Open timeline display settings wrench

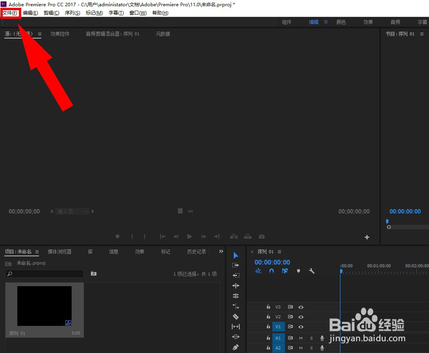click(312, 271)
